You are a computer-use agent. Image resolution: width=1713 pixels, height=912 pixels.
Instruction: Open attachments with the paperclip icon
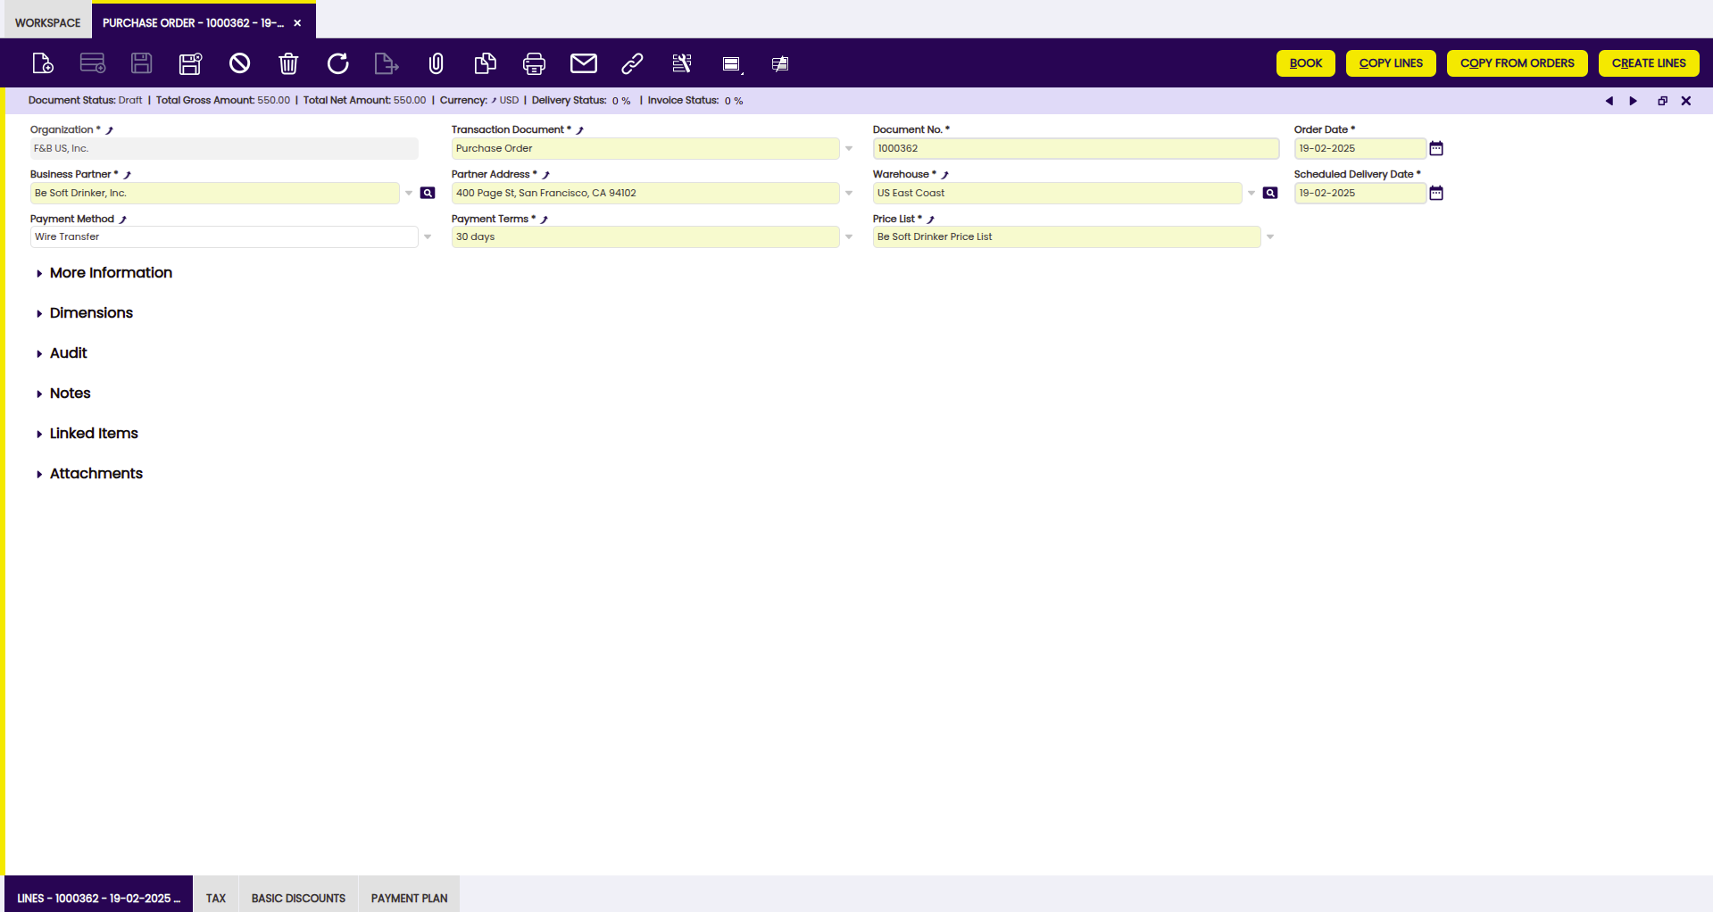click(436, 63)
